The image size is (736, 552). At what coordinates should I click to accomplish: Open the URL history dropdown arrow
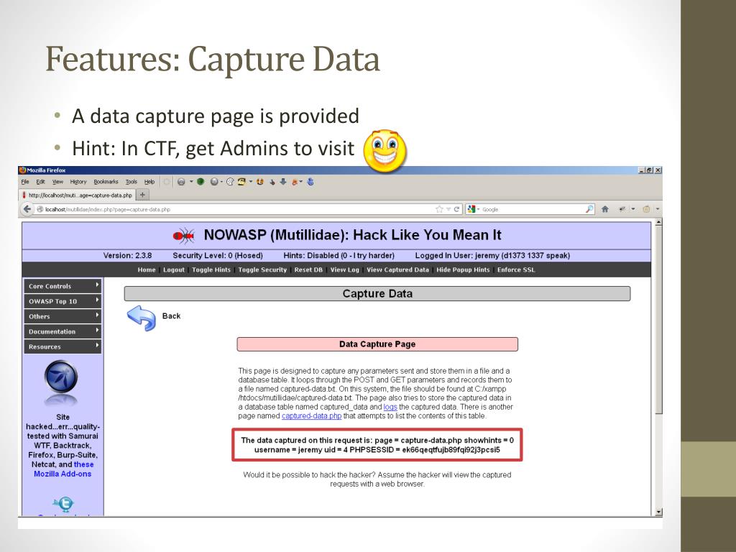(x=448, y=209)
